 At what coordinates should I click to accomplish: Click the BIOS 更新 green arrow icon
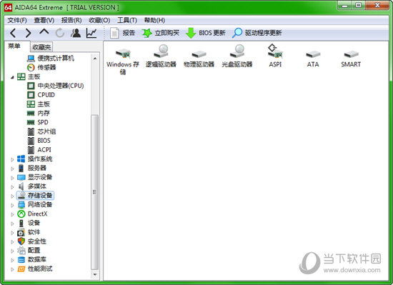(x=191, y=33)
